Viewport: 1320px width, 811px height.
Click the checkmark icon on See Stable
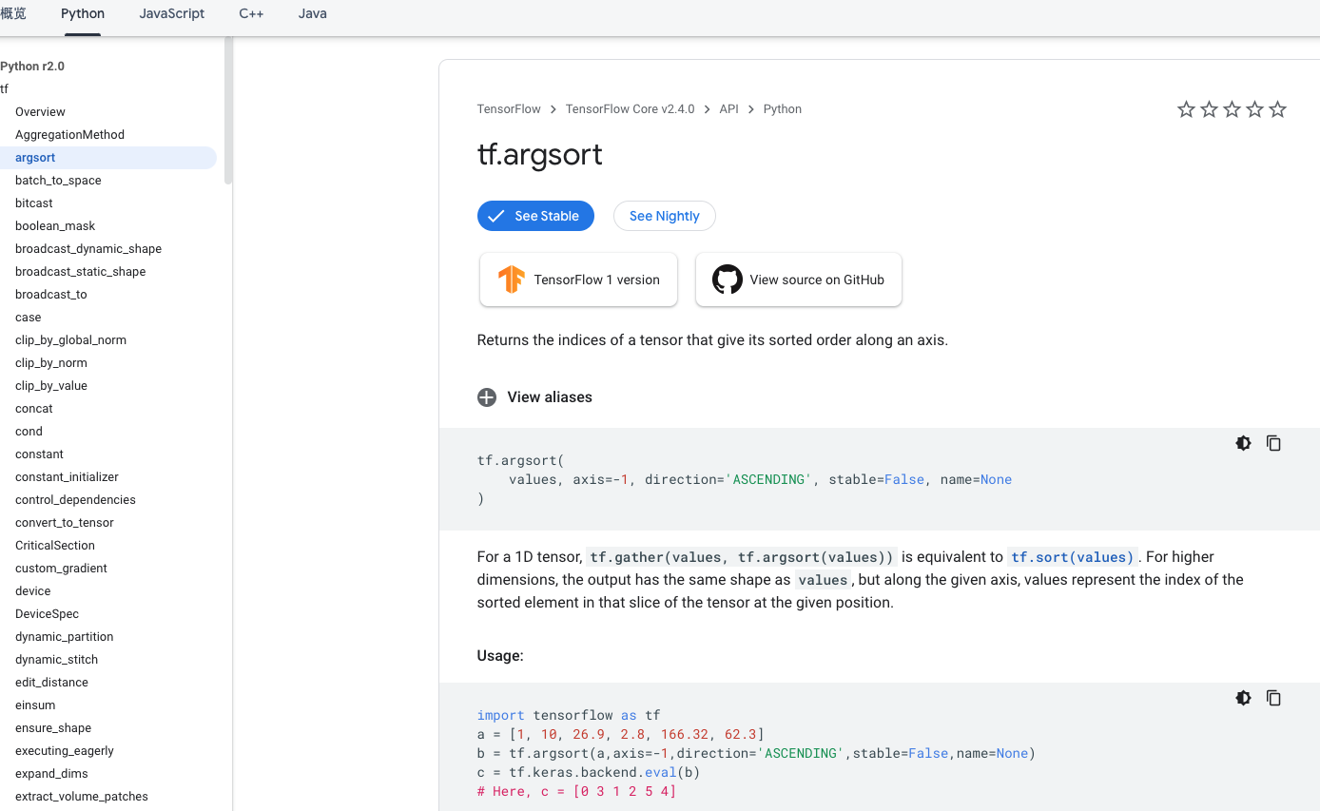point(495,216)
